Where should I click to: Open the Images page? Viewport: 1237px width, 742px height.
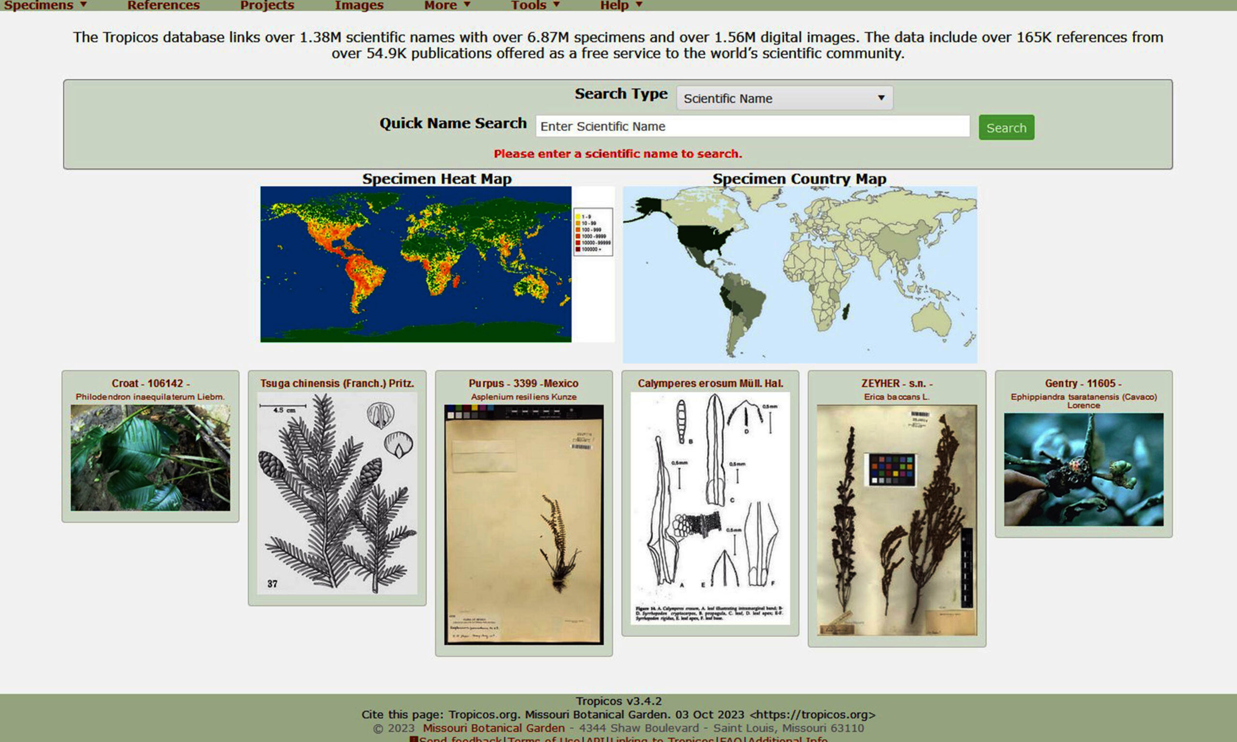click(x=359, y=5)
